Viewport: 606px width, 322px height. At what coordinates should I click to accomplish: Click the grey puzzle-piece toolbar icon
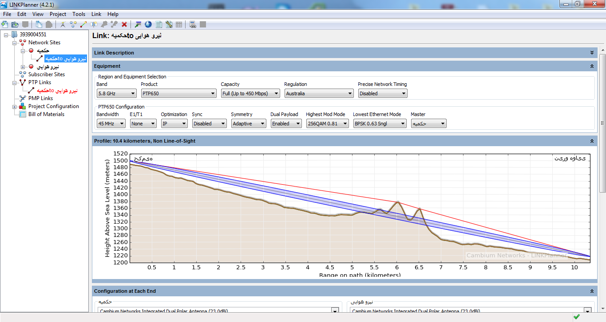(104, 24)
